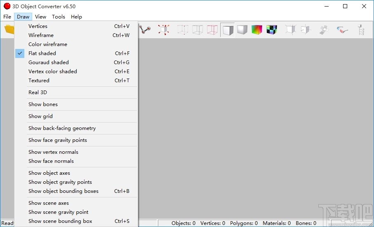
Task: Toggle Real 3D option
Action: (x=76, y=93)
